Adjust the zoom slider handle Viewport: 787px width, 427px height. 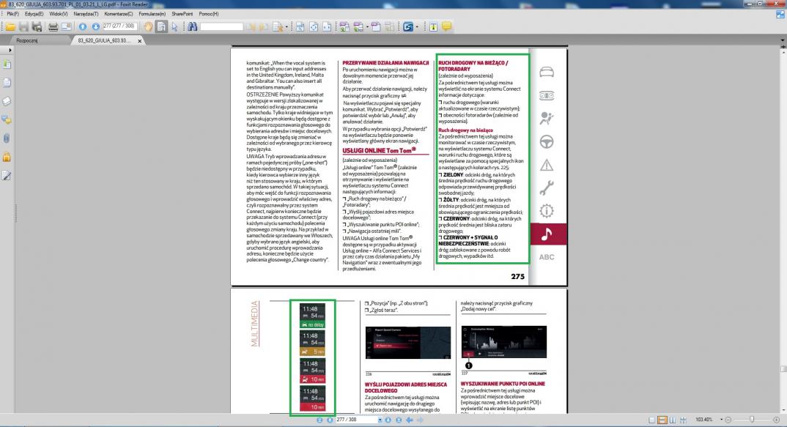(752, 420)
